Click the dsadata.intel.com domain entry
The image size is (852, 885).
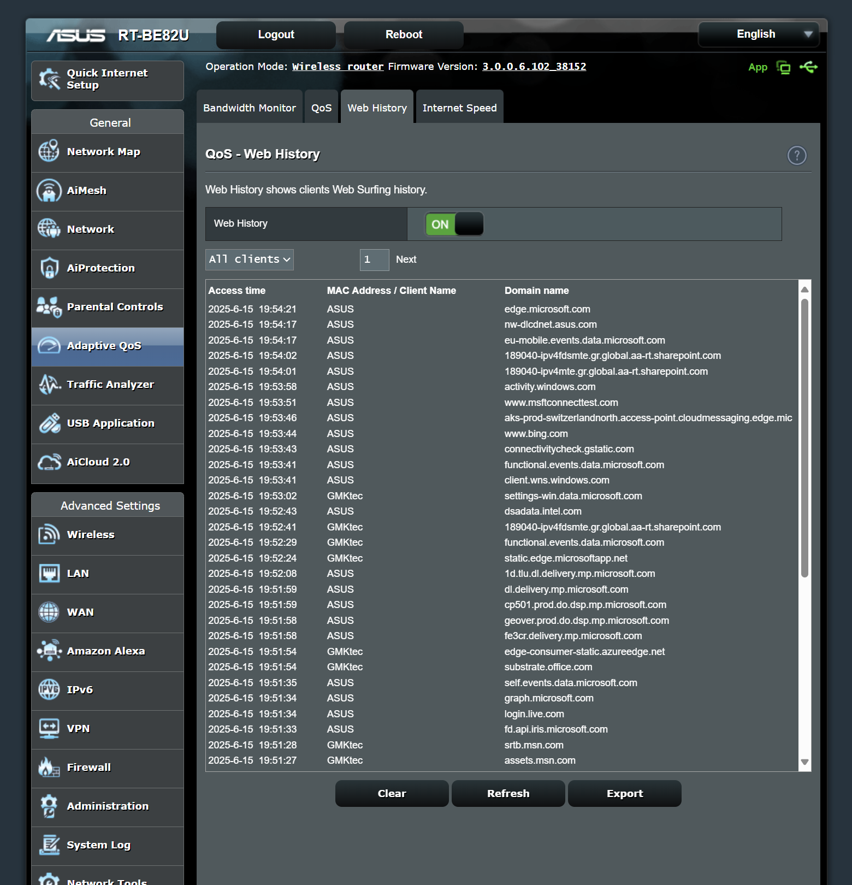pyautogui.click(x=543, y=511)
